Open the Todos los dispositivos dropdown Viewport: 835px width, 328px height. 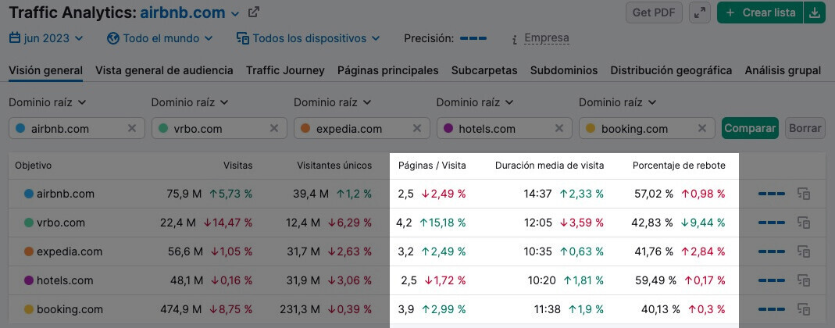coord(308,38)
